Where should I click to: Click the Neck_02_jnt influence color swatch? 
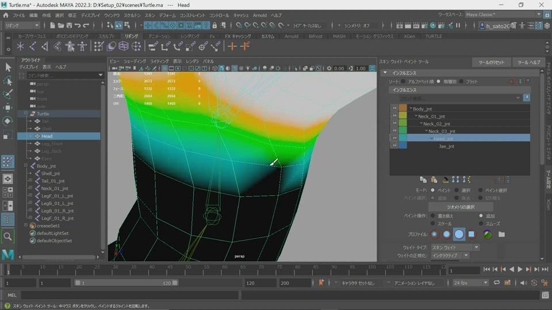pos(403,123)
